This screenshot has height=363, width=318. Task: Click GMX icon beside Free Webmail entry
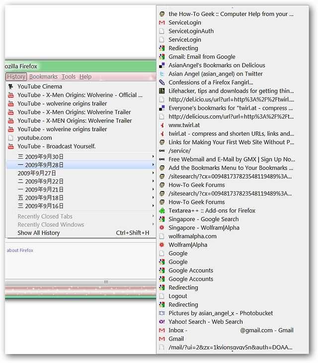[x=162, y=159]
